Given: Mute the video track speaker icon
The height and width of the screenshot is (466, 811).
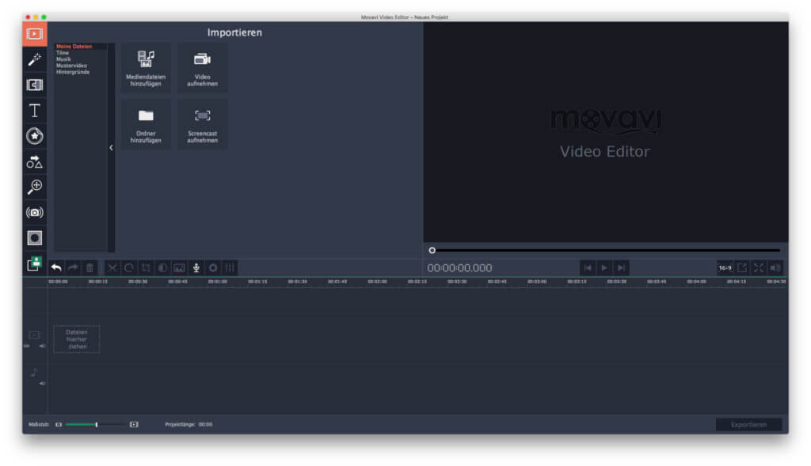Looking at the screenshot, I should pos(42,347).
